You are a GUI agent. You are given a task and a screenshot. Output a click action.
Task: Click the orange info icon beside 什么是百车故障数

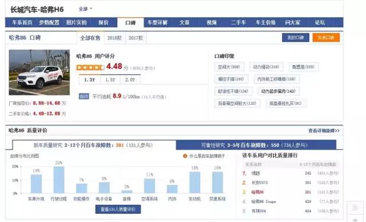(185, 156)
